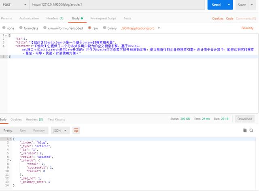Collapse request body line 1 fold arrow

[x=6, y=35]
